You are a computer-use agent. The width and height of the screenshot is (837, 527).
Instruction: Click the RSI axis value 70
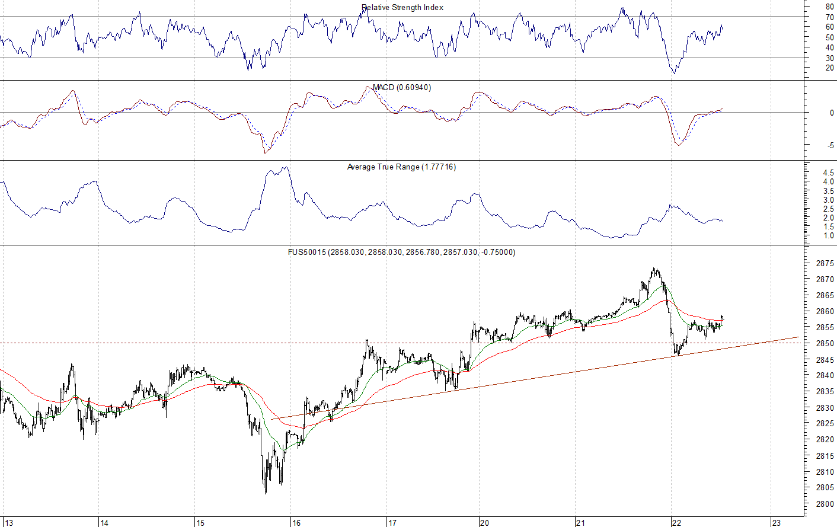coord(830,17)
